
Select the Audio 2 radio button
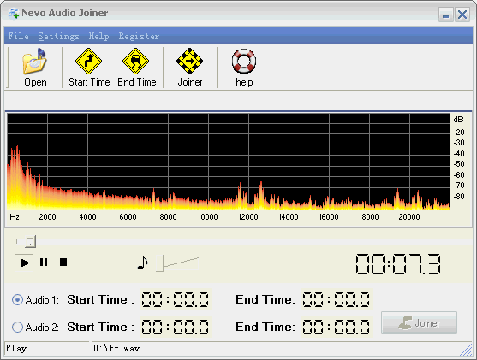(17, 328)
